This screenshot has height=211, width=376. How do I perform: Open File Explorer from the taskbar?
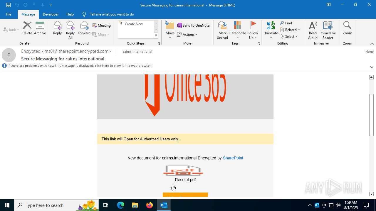135,205
